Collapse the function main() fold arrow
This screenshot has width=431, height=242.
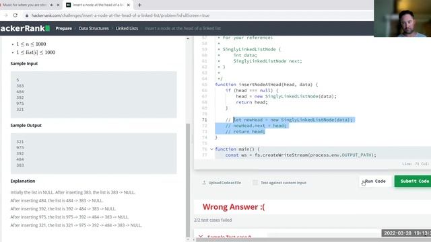coord(211,149)
